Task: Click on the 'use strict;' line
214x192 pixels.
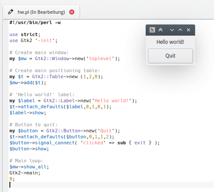Action: [x=25, y=34]
